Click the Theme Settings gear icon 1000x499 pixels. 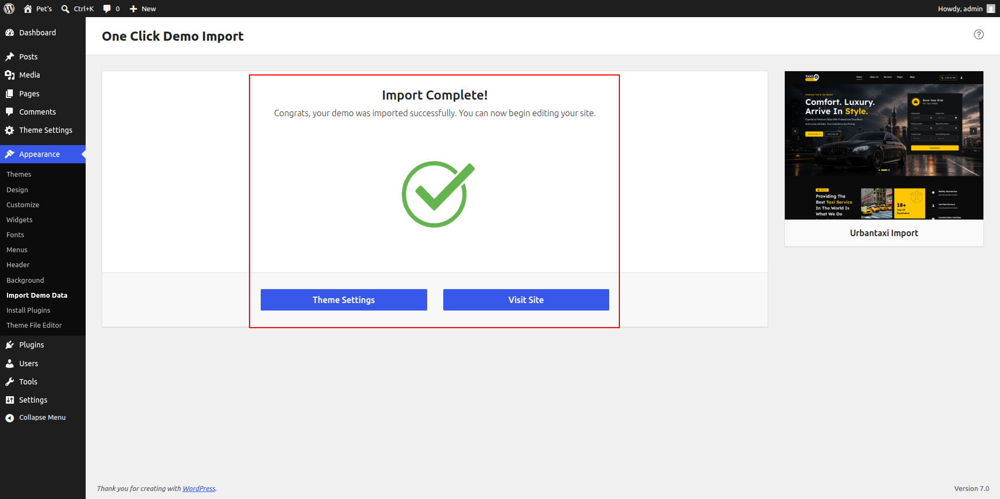point(10,130)
